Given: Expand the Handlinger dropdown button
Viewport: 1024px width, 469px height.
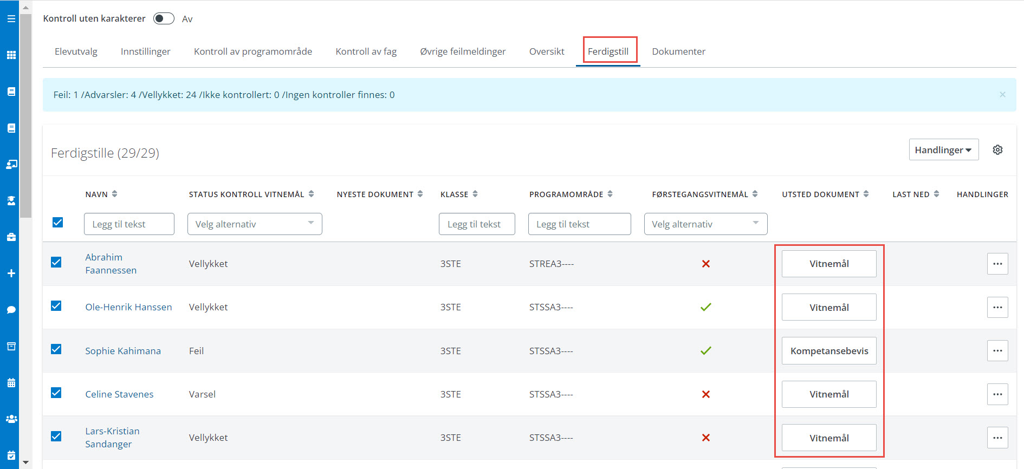Looking at the screenshot, I should 943,149.
